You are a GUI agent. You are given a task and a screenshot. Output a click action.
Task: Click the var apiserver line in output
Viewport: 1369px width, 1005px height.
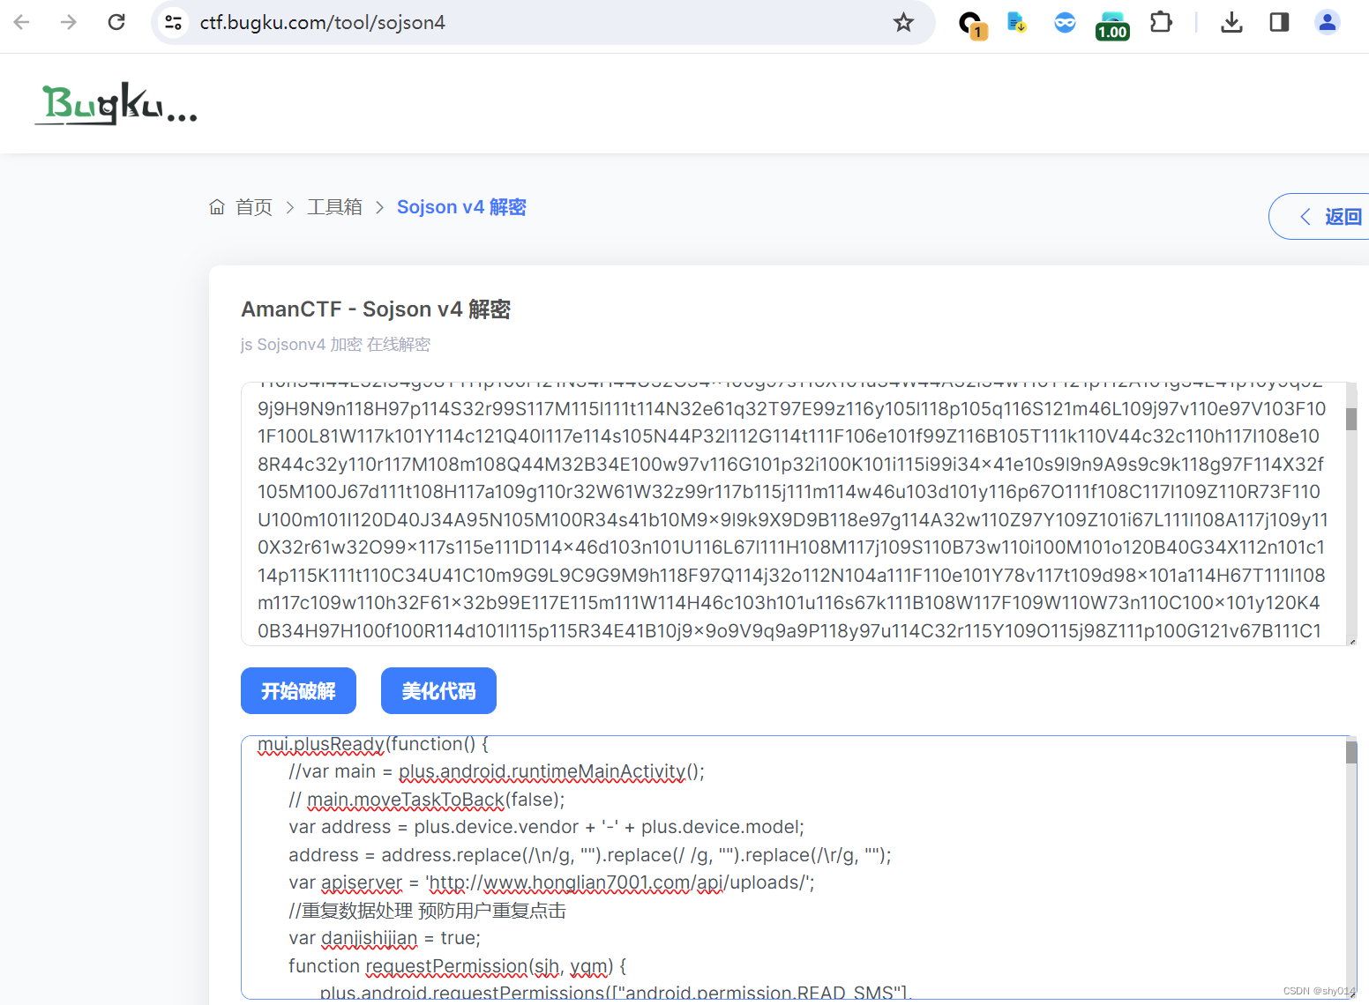(551, 882)
